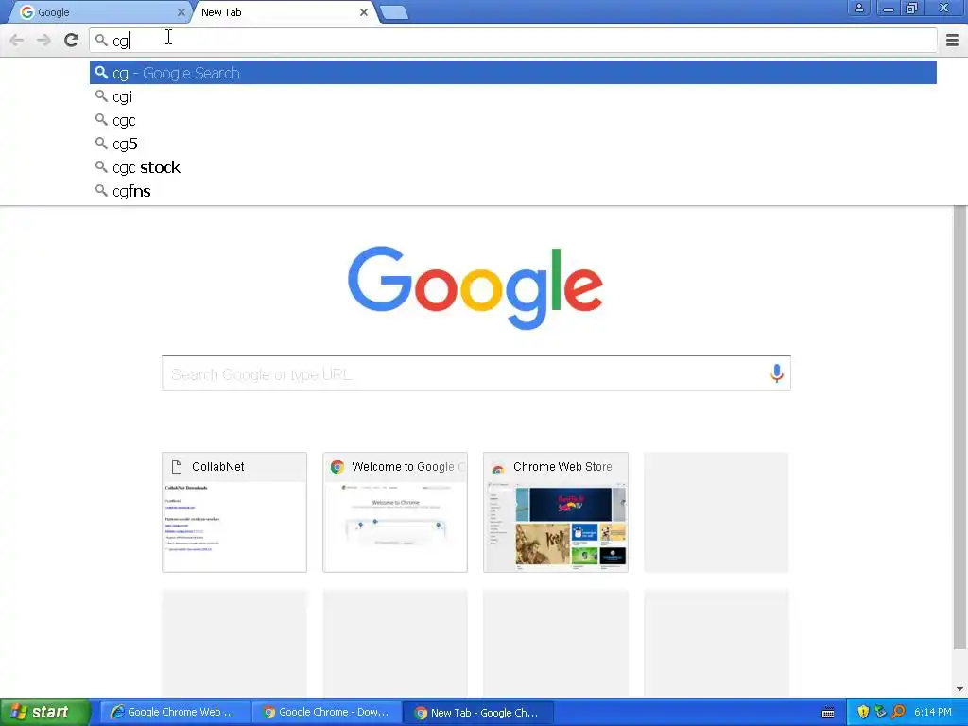
Task: Open the Windows Start menu
Action: pos(45,713)
